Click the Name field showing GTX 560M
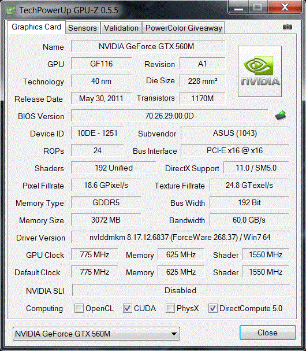Image resolution: width=306 pixels, height=351 pixels. click(x=148, y=46)
